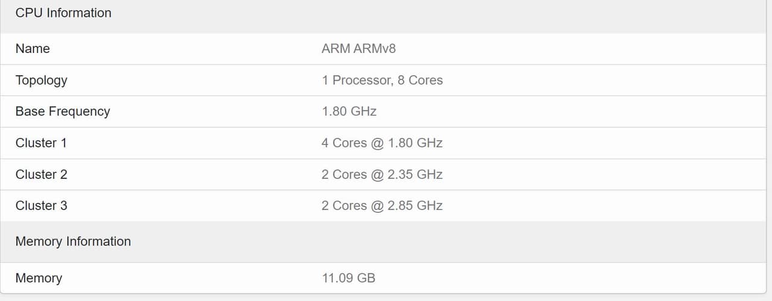Click "1 Processor" in the Topology value
772x301 pixels.
point(356,80)
